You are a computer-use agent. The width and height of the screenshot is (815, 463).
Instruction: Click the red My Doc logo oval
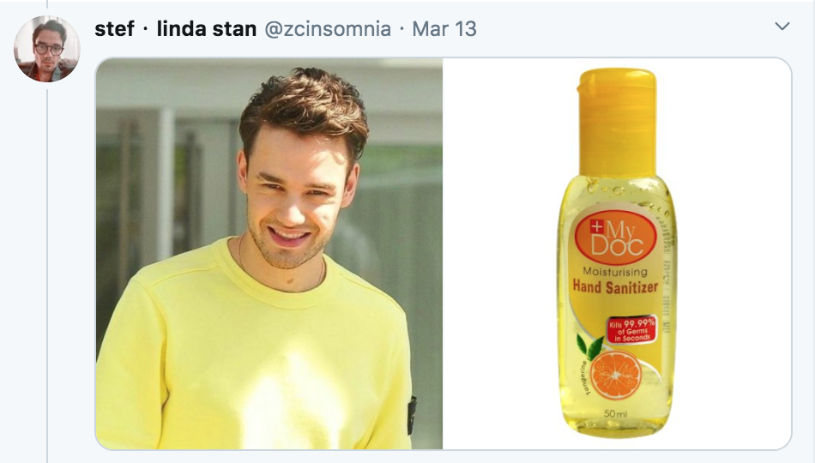tap(616, 238)
